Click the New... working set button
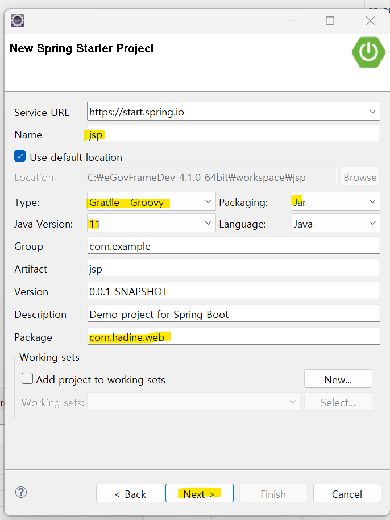This screenshot has width=390, height=520. (338, 379)
